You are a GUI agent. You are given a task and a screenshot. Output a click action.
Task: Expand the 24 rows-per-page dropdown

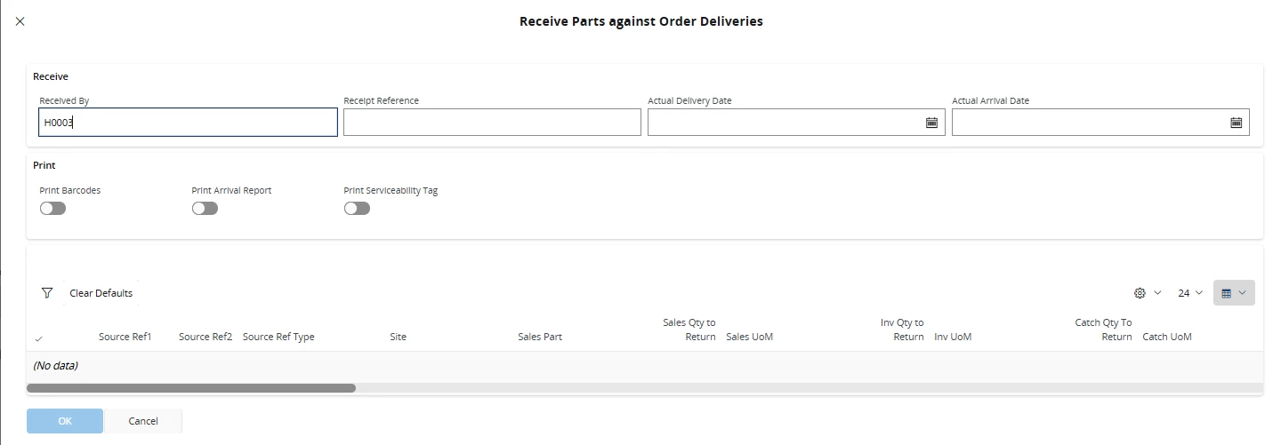[1189, 293]
